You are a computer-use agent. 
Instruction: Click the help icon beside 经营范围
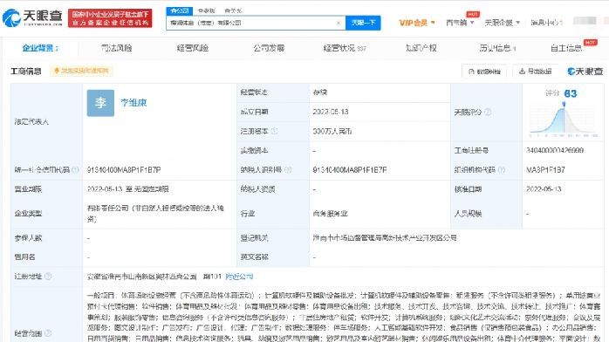point(48,333)
